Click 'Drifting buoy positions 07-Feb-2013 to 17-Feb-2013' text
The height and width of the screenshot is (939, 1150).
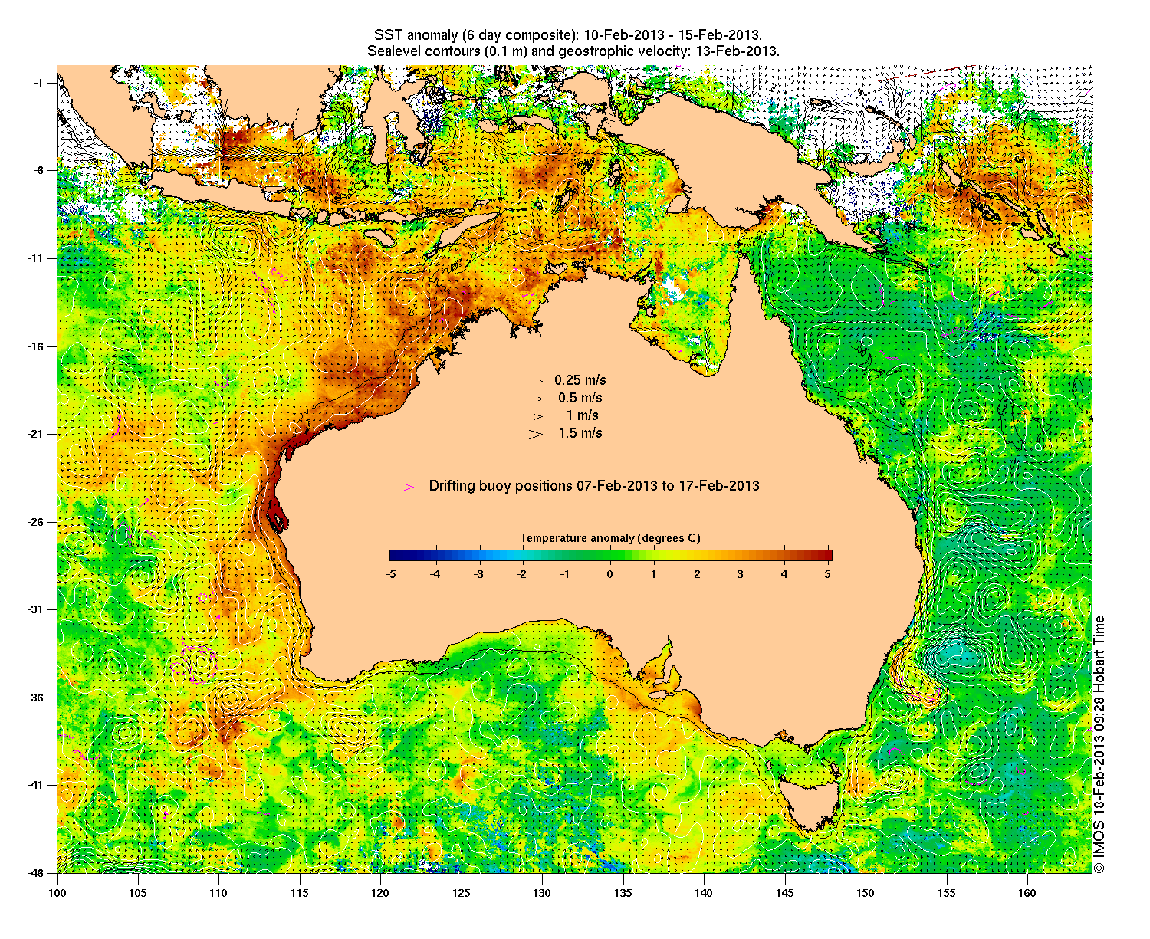594,486
